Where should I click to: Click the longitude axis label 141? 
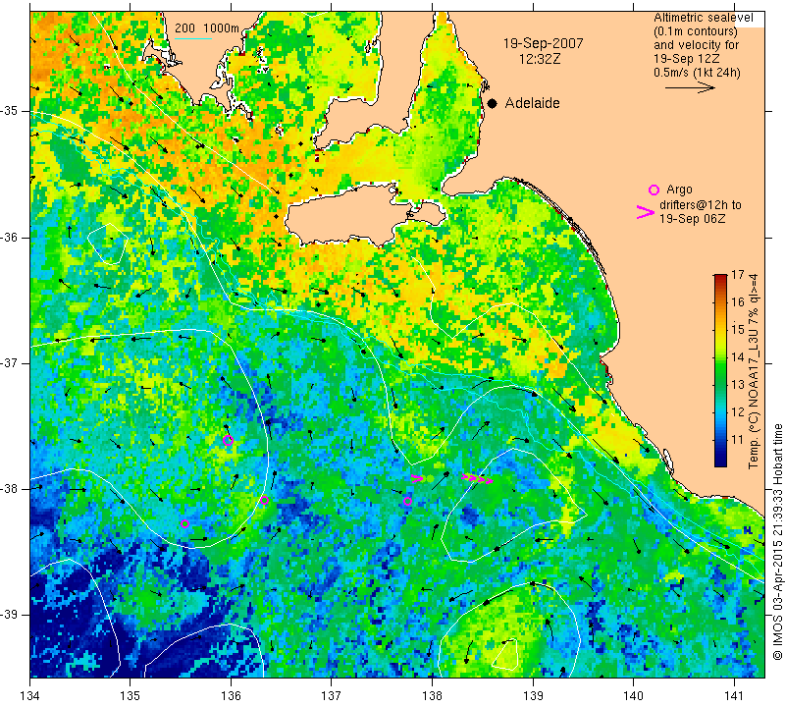(x=734, y=696)
